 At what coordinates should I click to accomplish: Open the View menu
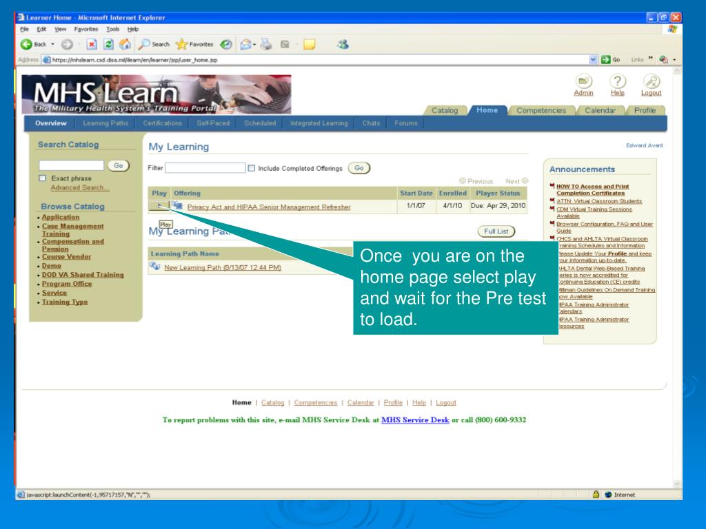61,29
